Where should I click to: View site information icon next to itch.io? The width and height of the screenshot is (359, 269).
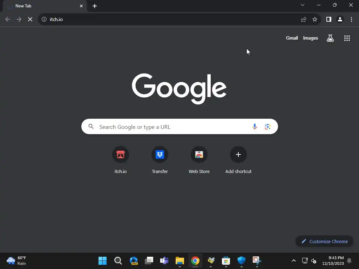pos(44,20)
